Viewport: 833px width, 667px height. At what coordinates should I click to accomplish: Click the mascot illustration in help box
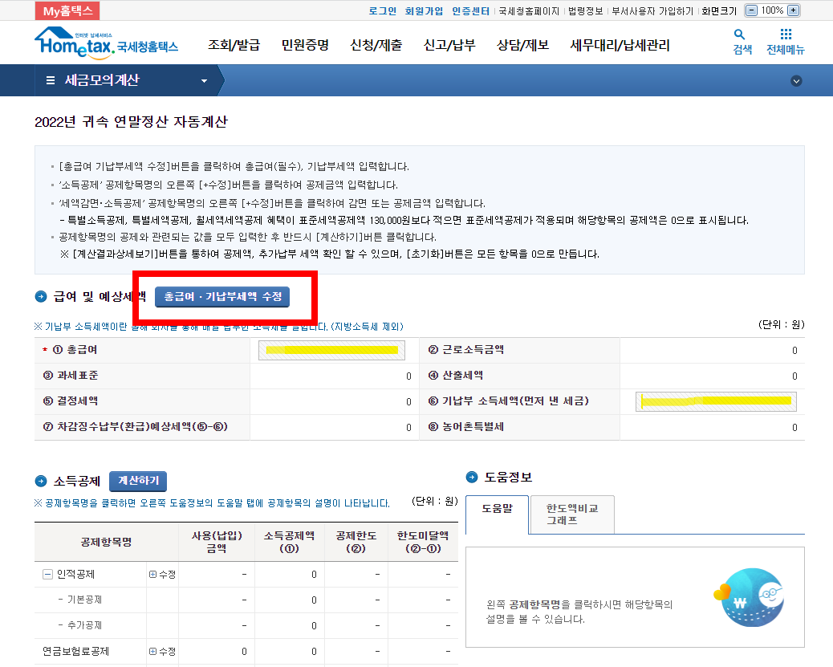[749, 597]
